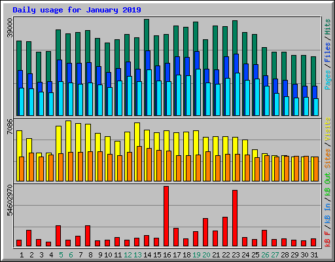Image resolution: width=335 pixels, height=262 pixels.
Task: Click the chart title 'Daily usage for January 2019'
Action: tap(77, 10)
